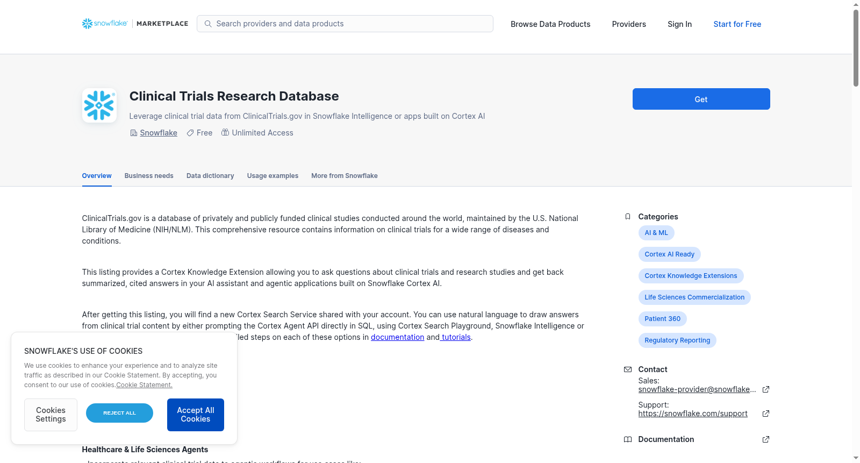The width and height of the screenshot is (860, 463).
Task: Click the Free pricing label
Action: pos(204,133)
